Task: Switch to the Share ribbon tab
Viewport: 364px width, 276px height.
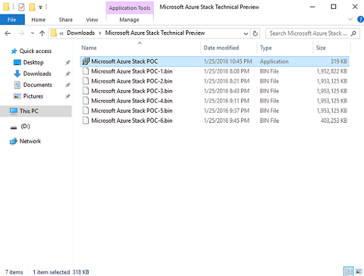Action: pyautogui.click(x=66, y=20)
